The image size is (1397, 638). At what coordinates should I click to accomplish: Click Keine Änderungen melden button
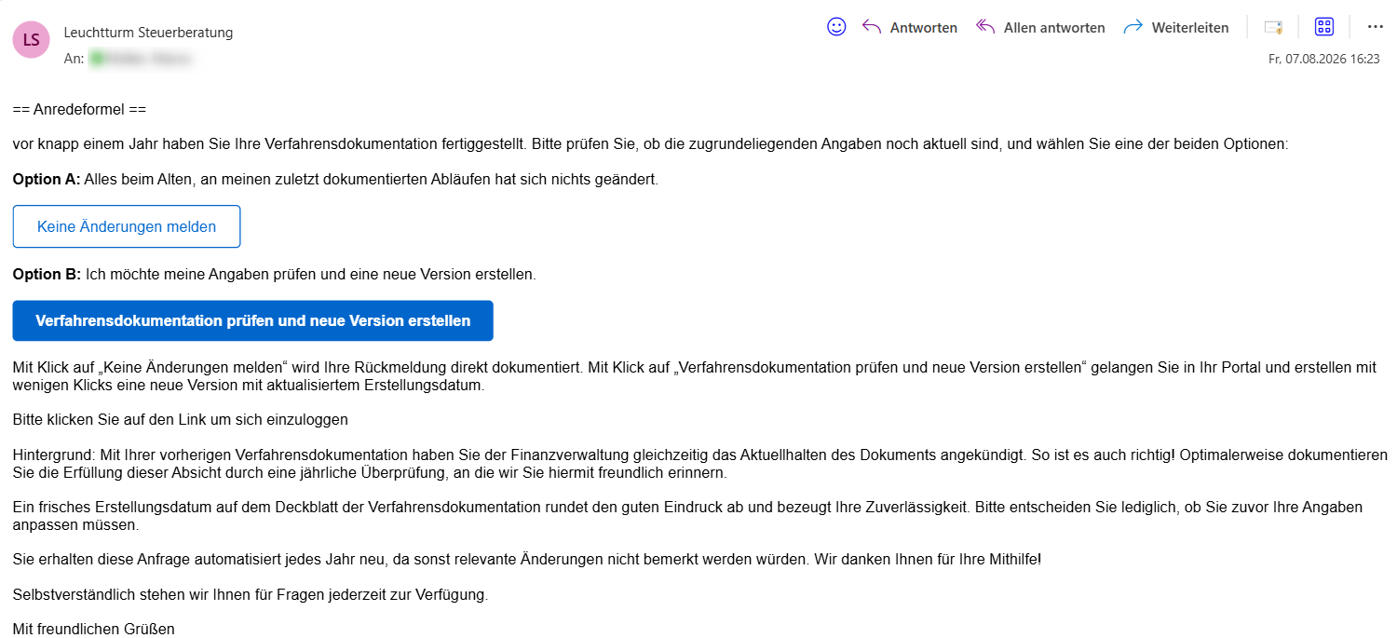[127, 226]
